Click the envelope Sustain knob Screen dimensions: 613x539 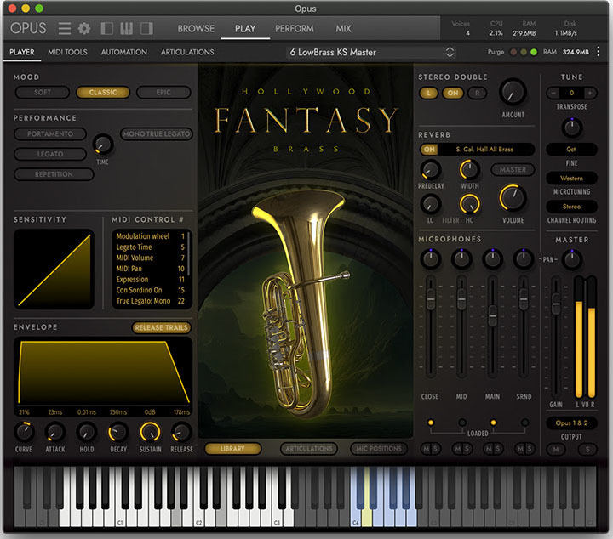click(150, 432)
